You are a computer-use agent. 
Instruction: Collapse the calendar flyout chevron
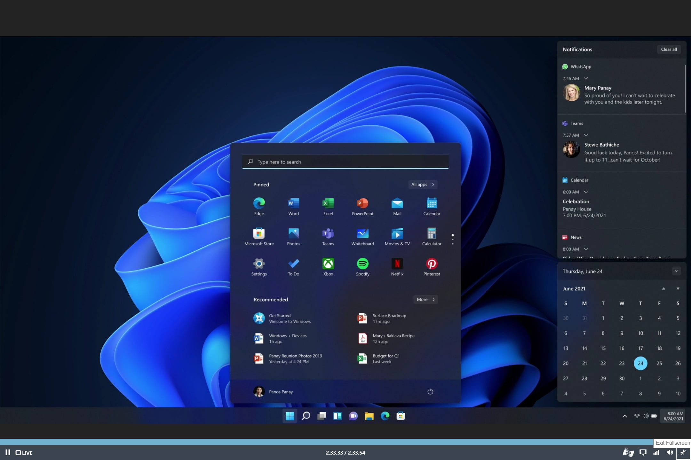click(x=676, y=271)
